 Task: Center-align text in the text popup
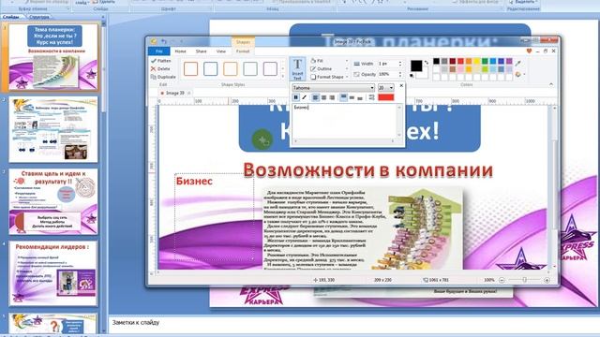click(323, 97)
